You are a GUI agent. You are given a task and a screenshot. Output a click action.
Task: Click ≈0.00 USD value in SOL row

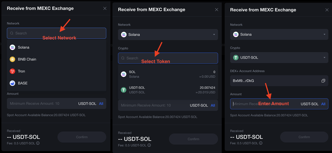click(x=207, y=76)
